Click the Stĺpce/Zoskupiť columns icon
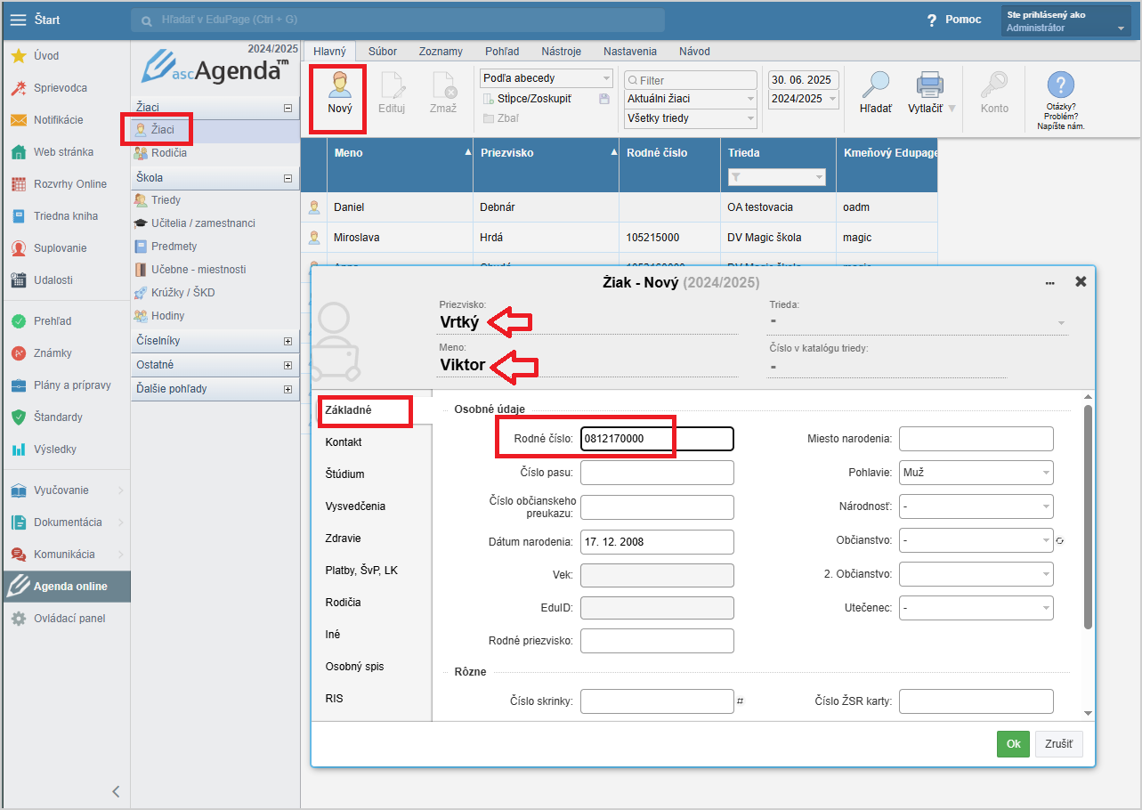1142x810 pixels. (x=489, y=99)
